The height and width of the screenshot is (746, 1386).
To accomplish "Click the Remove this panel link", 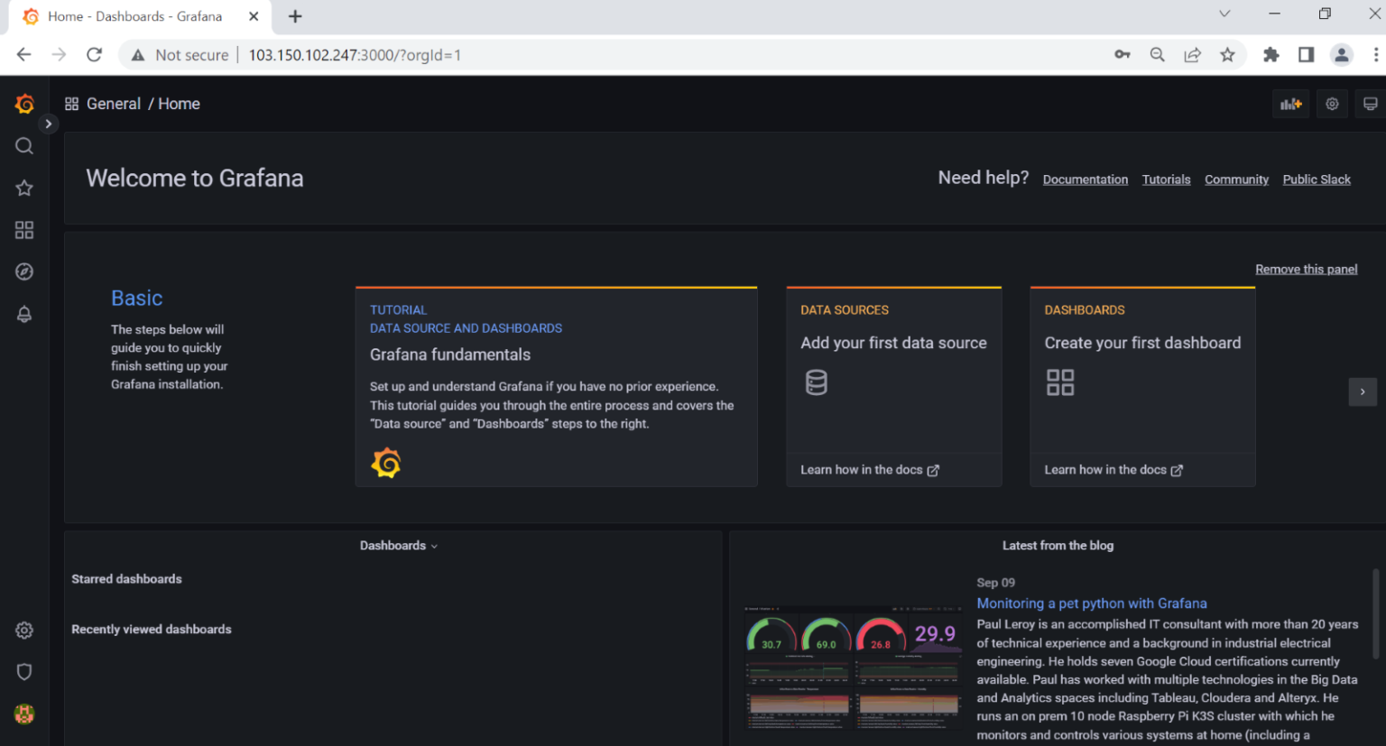I will click(1306, 269).
